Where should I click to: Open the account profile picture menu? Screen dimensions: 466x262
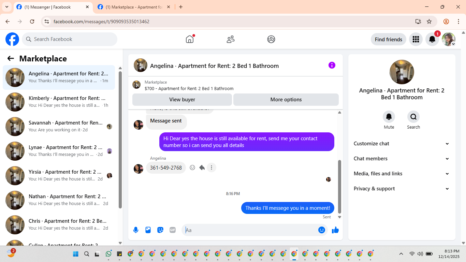pos(448,39)
